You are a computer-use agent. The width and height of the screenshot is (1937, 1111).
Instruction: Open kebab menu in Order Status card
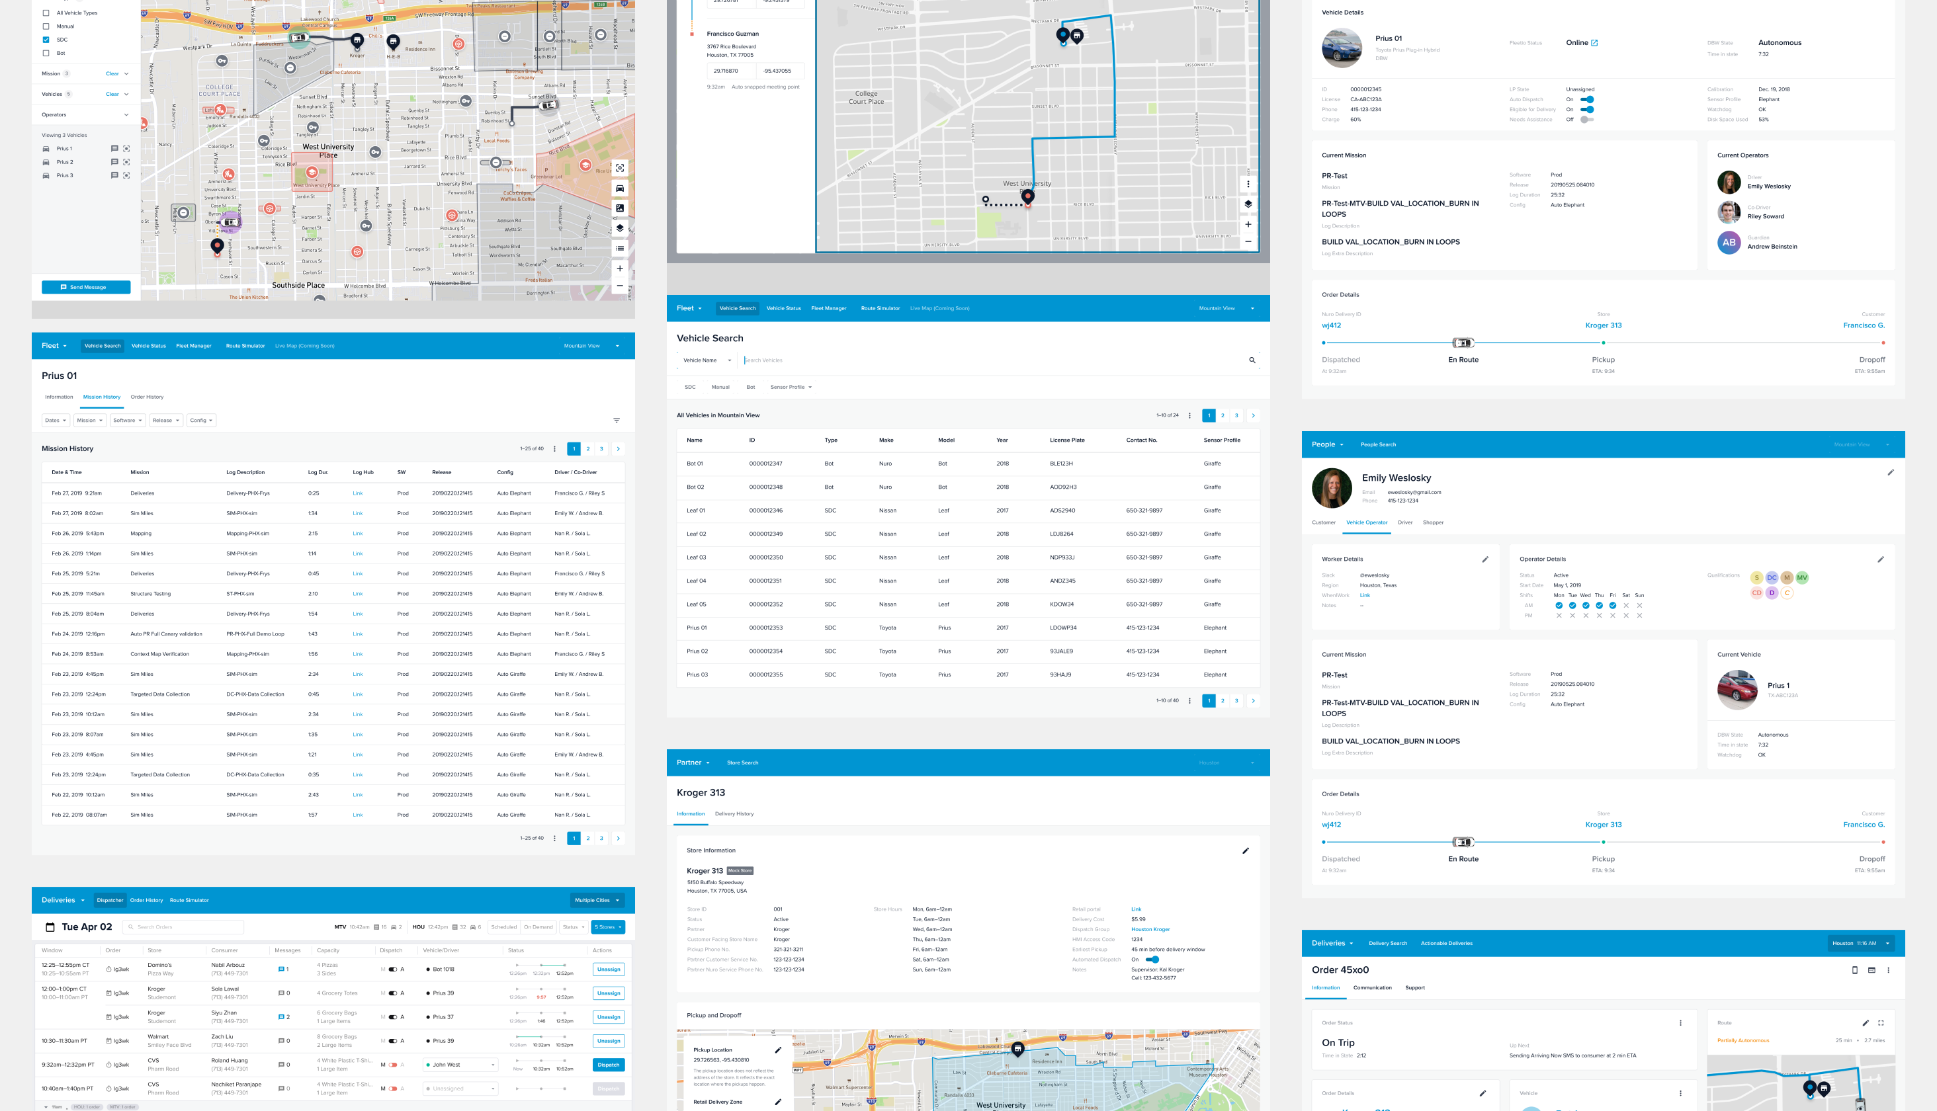coord(1680,1022)
